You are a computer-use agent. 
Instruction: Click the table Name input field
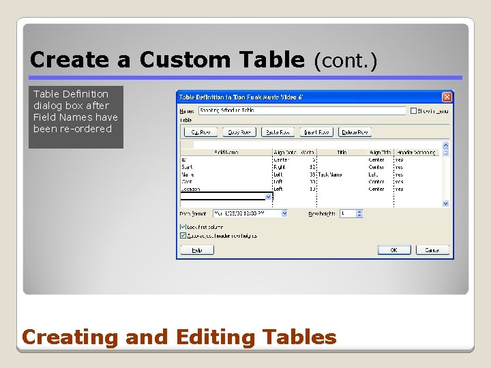pos(302,110)
